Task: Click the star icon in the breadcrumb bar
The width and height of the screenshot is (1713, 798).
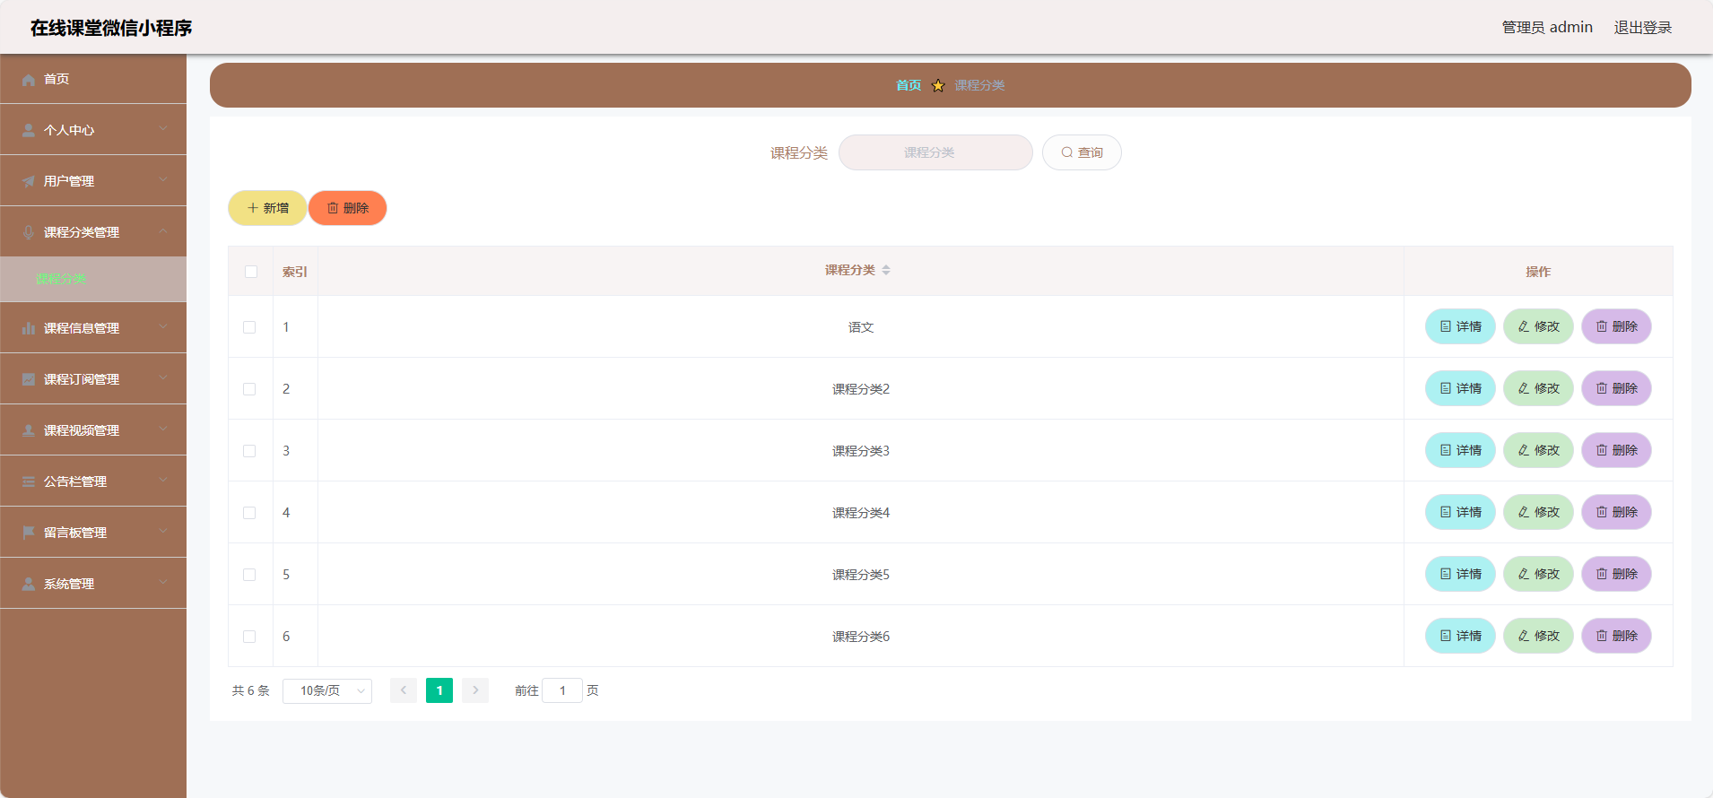Action: coord(938,86)
